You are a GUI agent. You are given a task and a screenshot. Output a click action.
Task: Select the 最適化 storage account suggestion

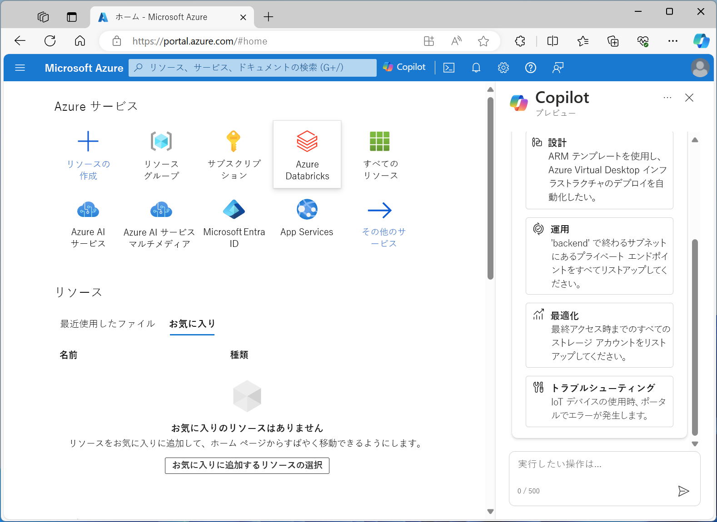[x=599, y=335]
